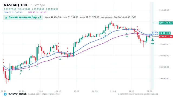Click the 30 600.00 price axis label

[x=164, y=67]
